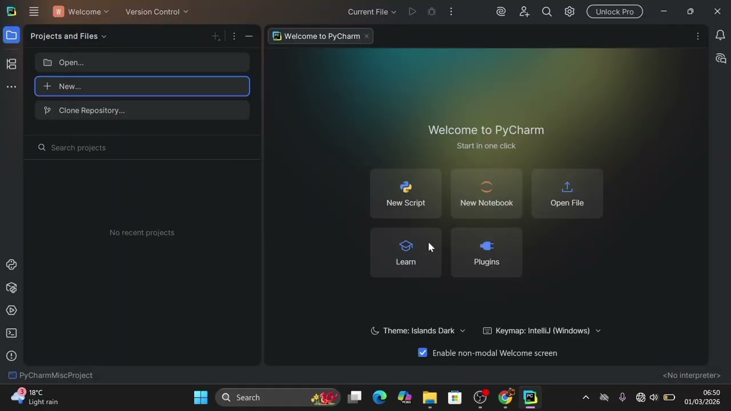This screenshot has width=731, height=411.
Task: Click the Learn card
Action: tap(405, 252)
